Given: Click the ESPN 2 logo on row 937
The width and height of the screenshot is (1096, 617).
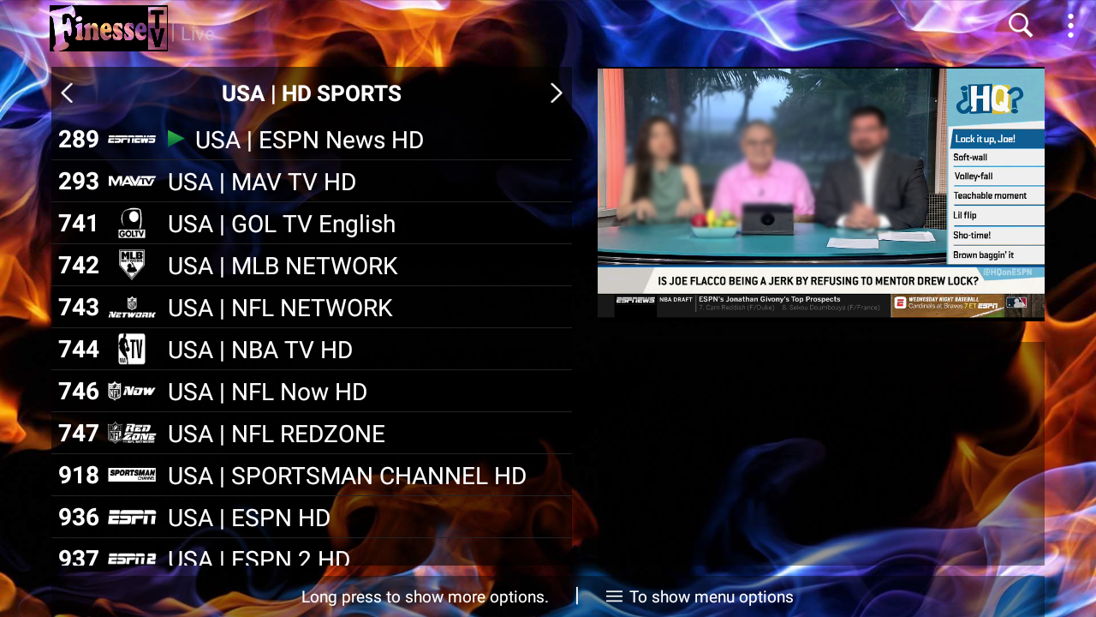Looking at the screenshot, I should (132, 559).
